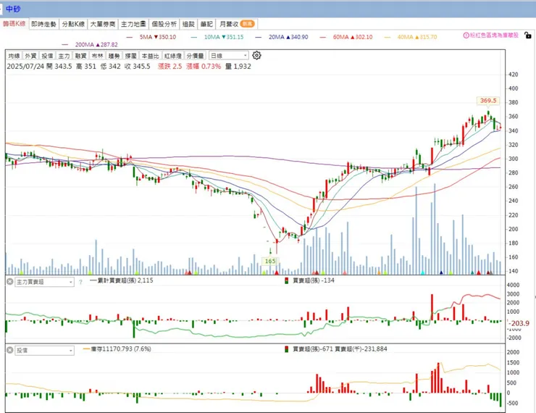Click the dark blue triangle marker on volume axis

[x=441, y=272]
